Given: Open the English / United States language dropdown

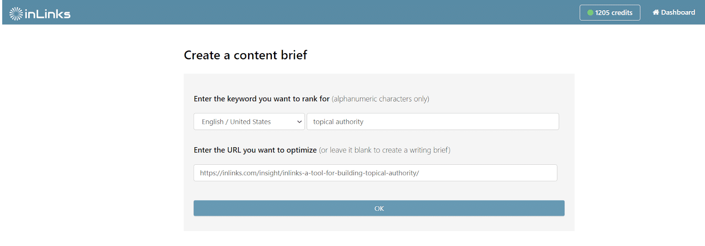Looking at the screenshot, I should [x=249, y=122].
